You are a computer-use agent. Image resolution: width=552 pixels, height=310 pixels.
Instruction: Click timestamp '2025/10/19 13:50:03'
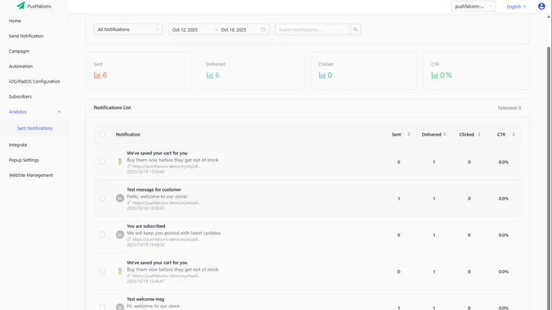click(146, 209)
